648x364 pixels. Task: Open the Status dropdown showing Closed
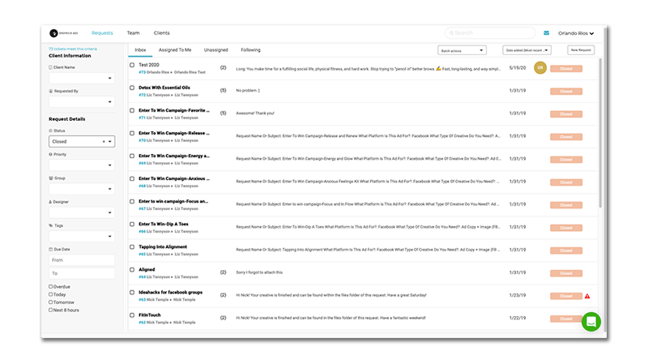[82, 141]
